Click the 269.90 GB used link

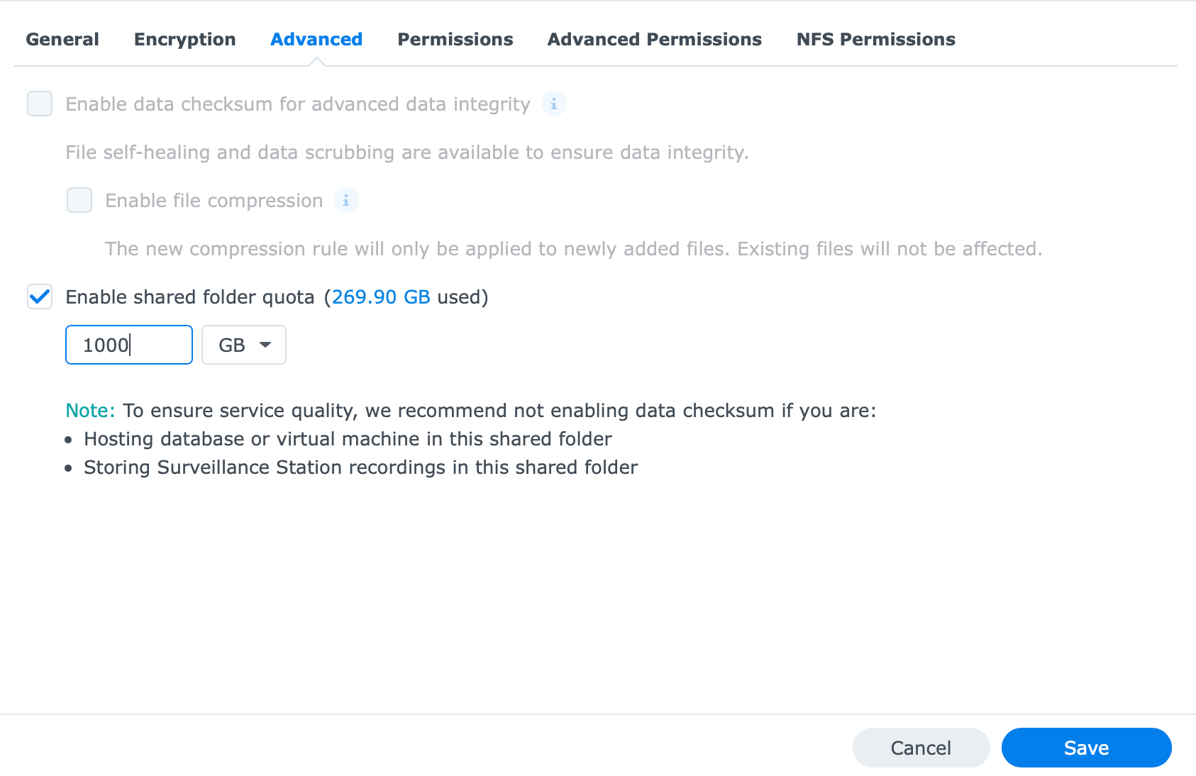click(382, 296)
